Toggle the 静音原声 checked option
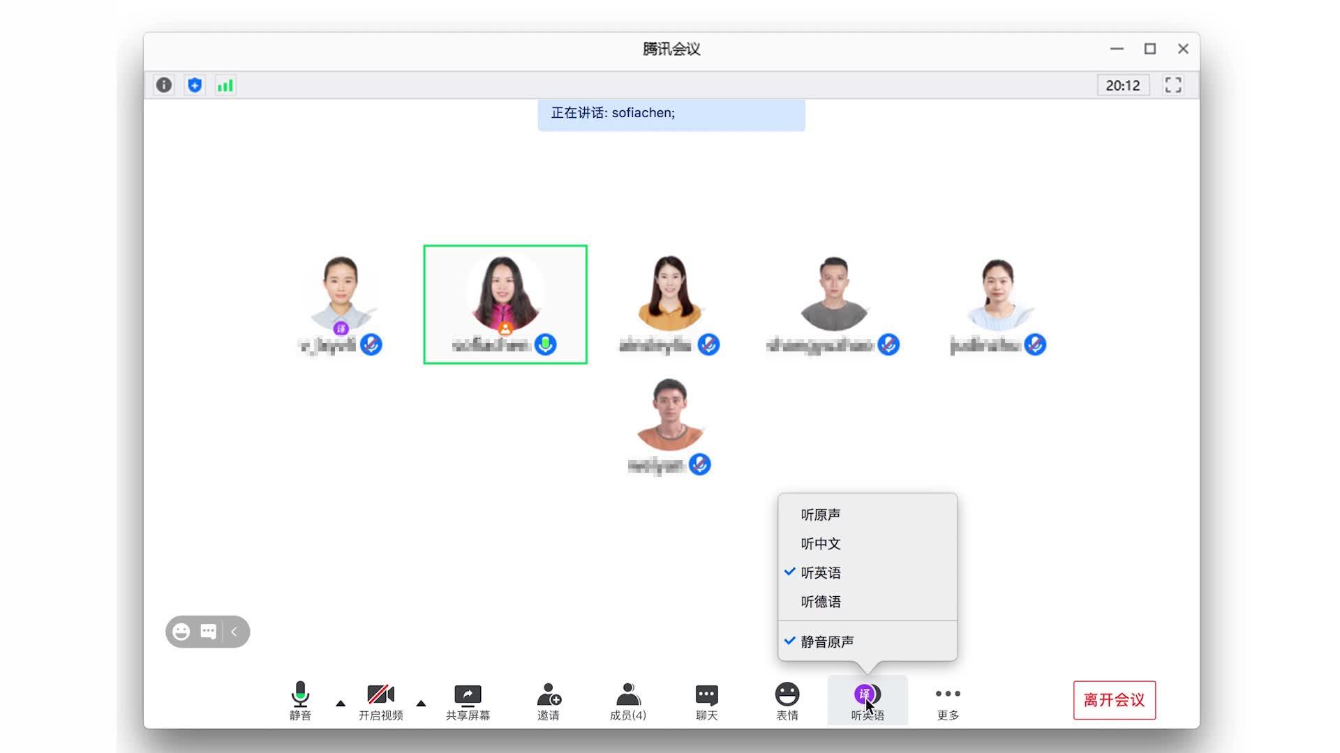Screen dimensions: 1340x753 coord(827,641)
